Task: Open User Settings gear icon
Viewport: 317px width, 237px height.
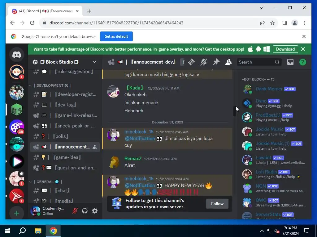Action: [x=95, y=211]
